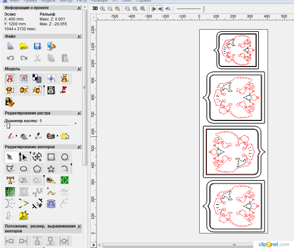Click the 'Мин. Z: -20.055' relief value
Image resolution: width=294 pixels, height=248 pixels.
[x=53, y=24]
